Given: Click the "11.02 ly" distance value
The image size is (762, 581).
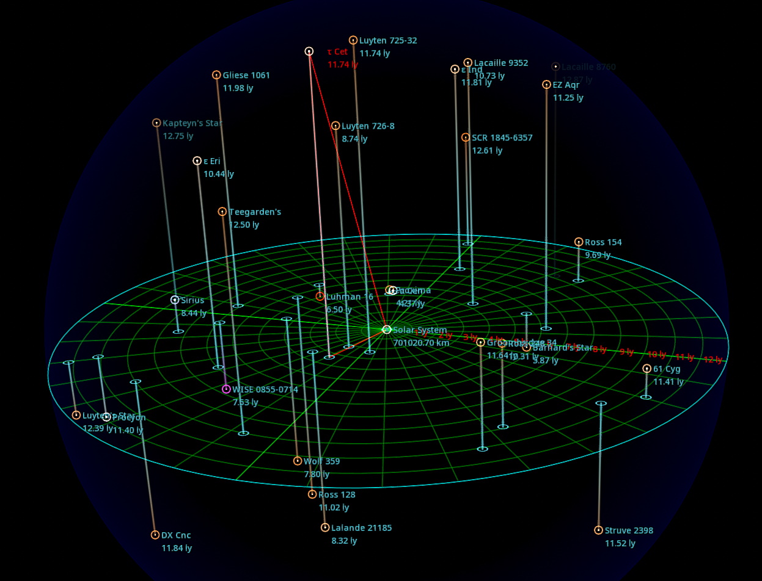Looking at the screenshot, I should 334,507.
